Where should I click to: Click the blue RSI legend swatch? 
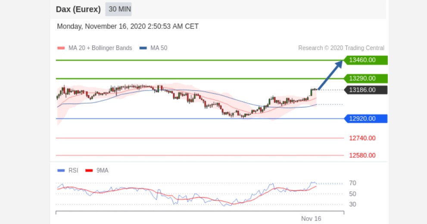[x=61, y=170]
